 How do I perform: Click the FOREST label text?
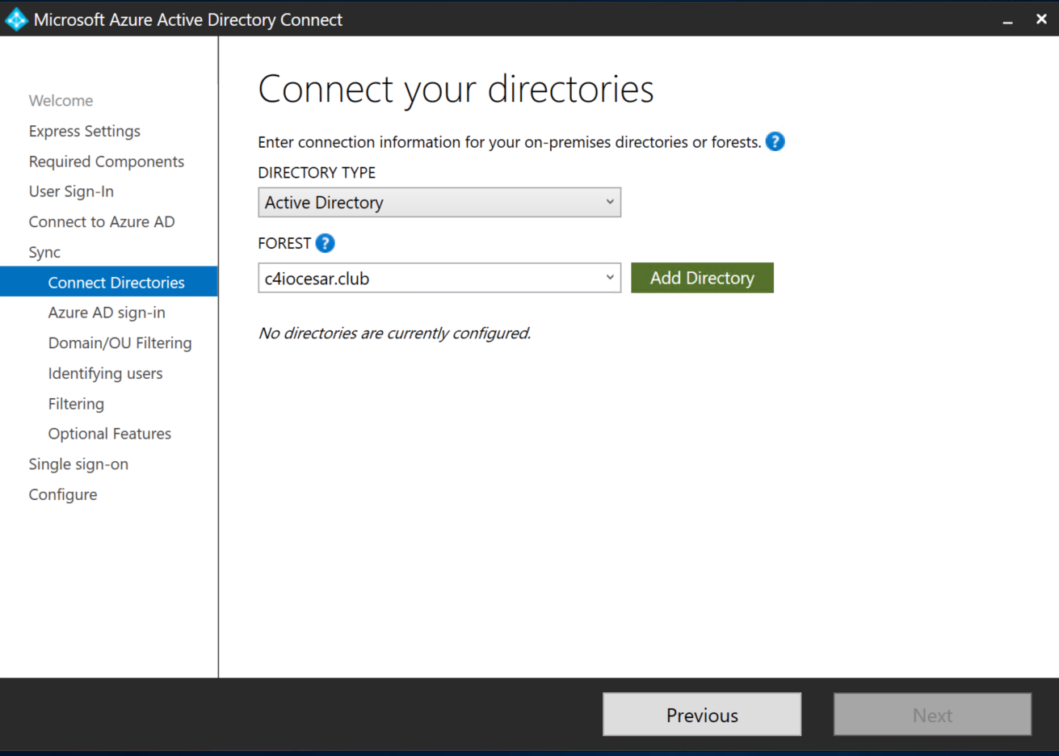tap(284, 243)
